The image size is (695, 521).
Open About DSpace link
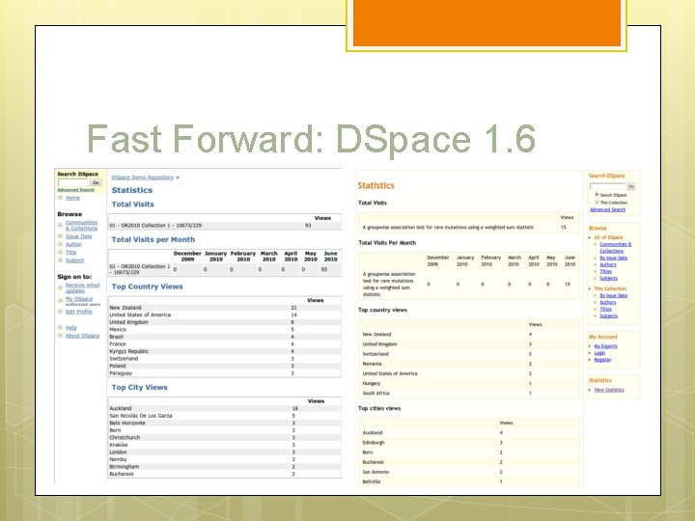tap(82, 336)
